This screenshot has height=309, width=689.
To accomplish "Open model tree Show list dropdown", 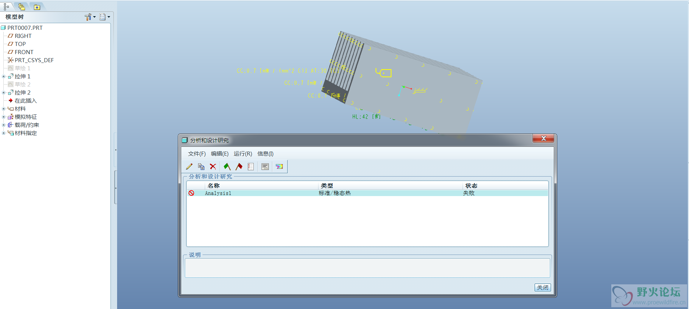I will [105, 17].
